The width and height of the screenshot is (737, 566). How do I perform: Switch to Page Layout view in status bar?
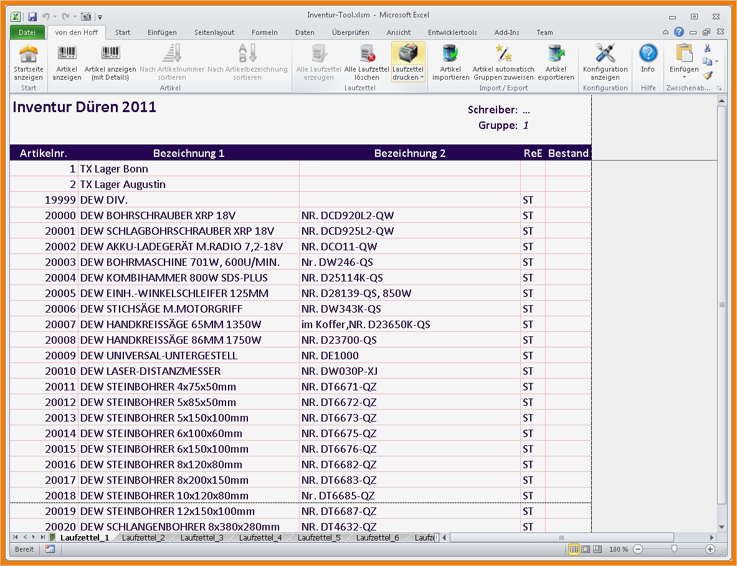point(586,549)
